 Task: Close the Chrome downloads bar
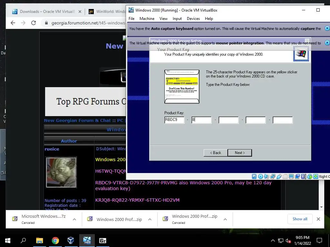(x=318, y=219)
